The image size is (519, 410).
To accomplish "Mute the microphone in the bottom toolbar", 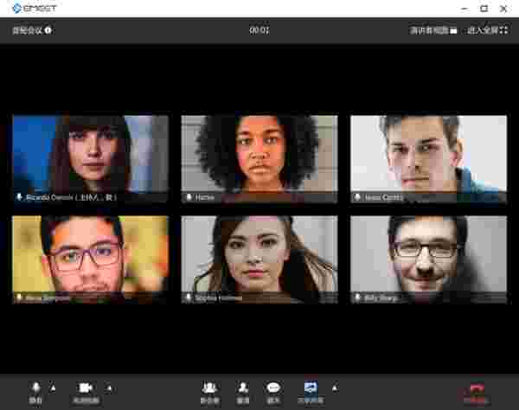I will 35,392.
